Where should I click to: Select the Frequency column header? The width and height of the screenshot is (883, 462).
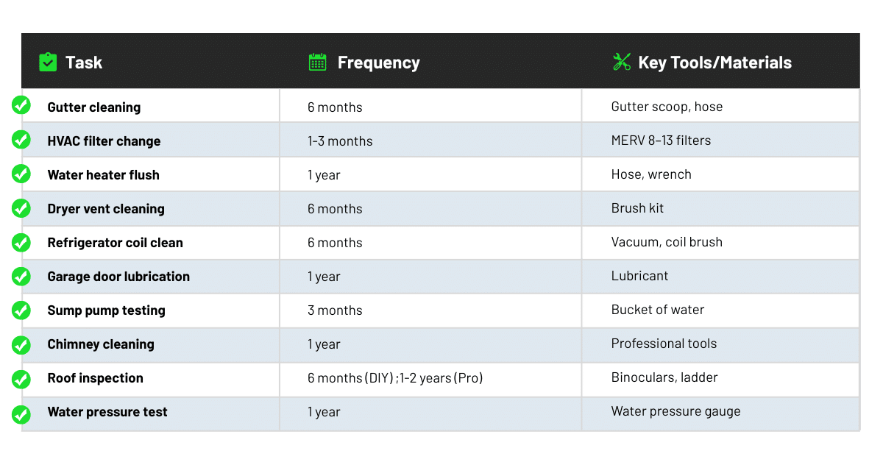tap(378, 63)
